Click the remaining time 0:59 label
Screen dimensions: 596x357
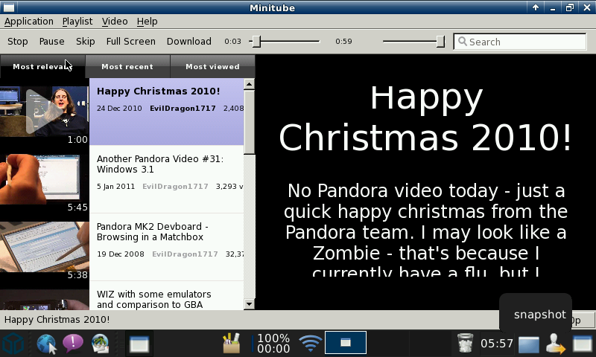click(x=343, y=42)
